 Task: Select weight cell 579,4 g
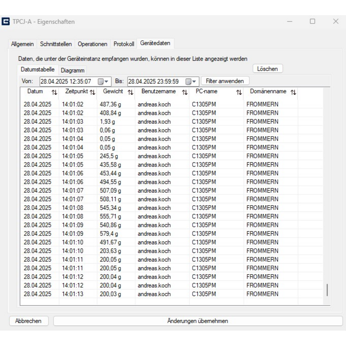tap(109, 234)
